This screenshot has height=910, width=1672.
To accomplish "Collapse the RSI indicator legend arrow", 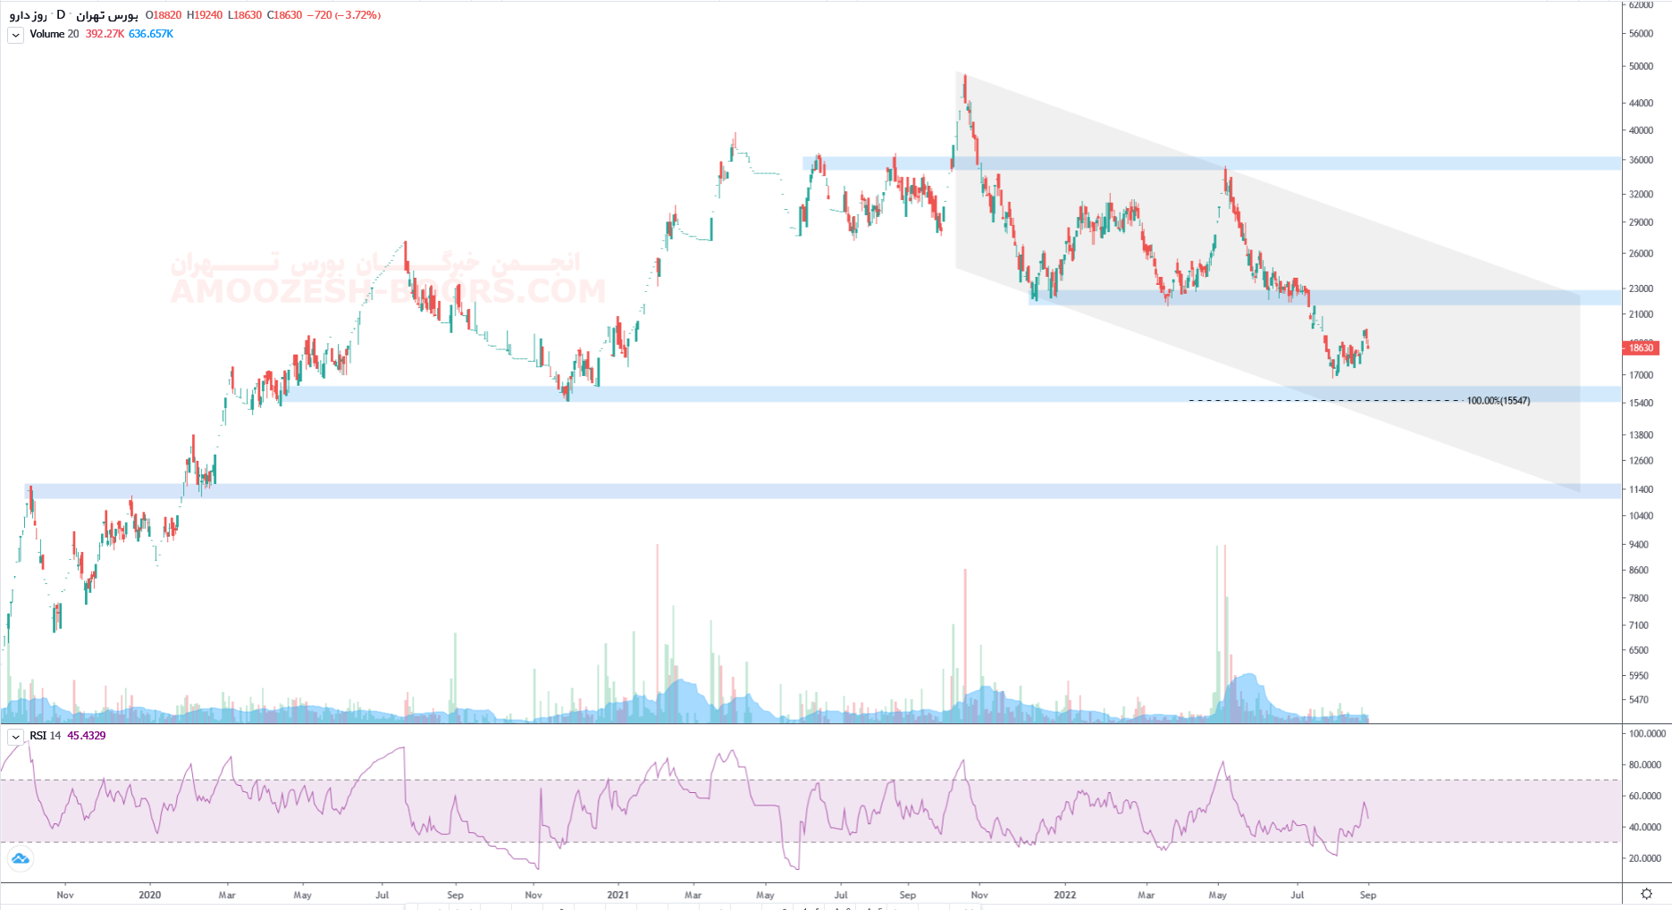I will coord(15,737).
